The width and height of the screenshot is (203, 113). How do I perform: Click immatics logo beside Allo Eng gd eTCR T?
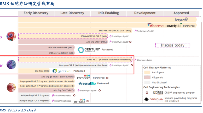tap(84, 77)
